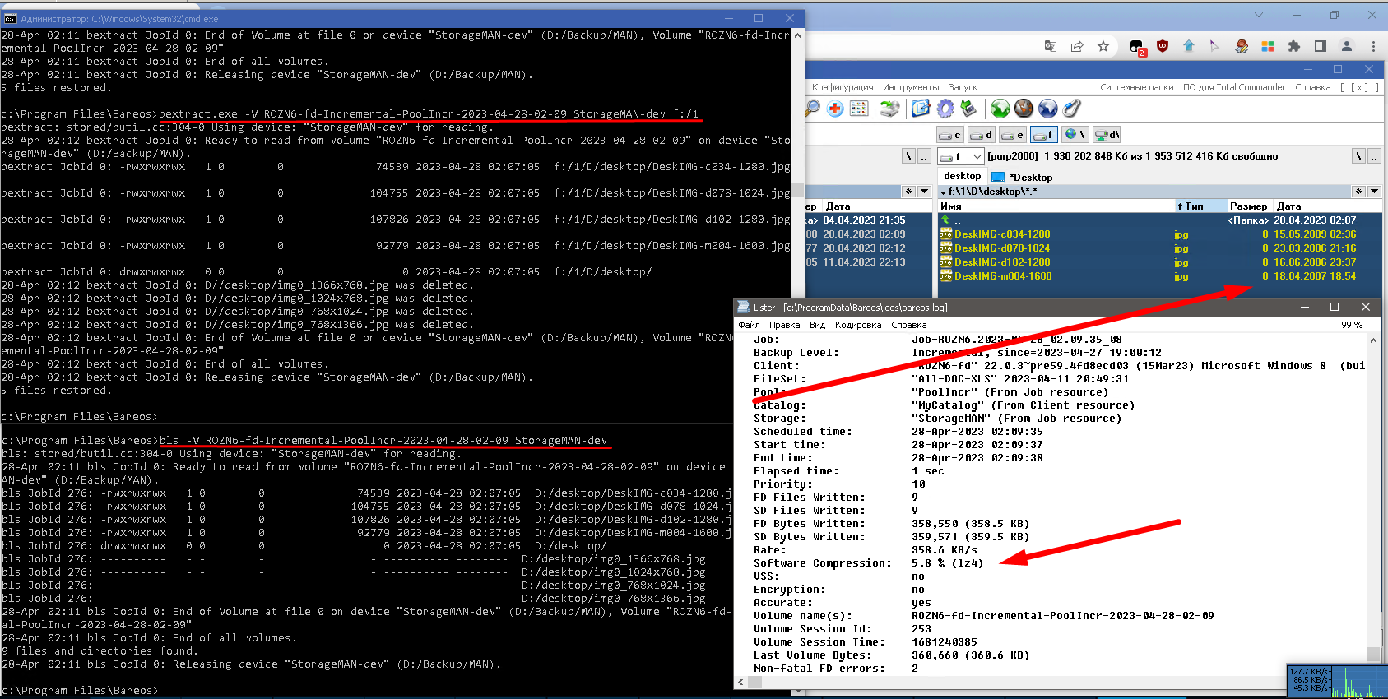Screen dimensions: 1388x699
Task: Open the browser Extensions puzzle icon
Action: (x=1294, y=46)
